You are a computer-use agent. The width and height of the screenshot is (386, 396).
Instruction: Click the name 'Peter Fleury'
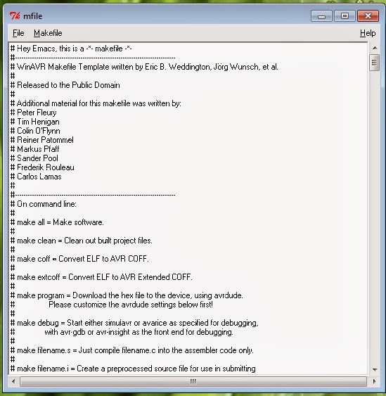point(37,113)
